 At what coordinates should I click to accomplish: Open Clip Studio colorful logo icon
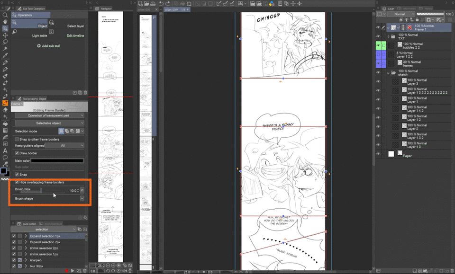tap(272, 3)
